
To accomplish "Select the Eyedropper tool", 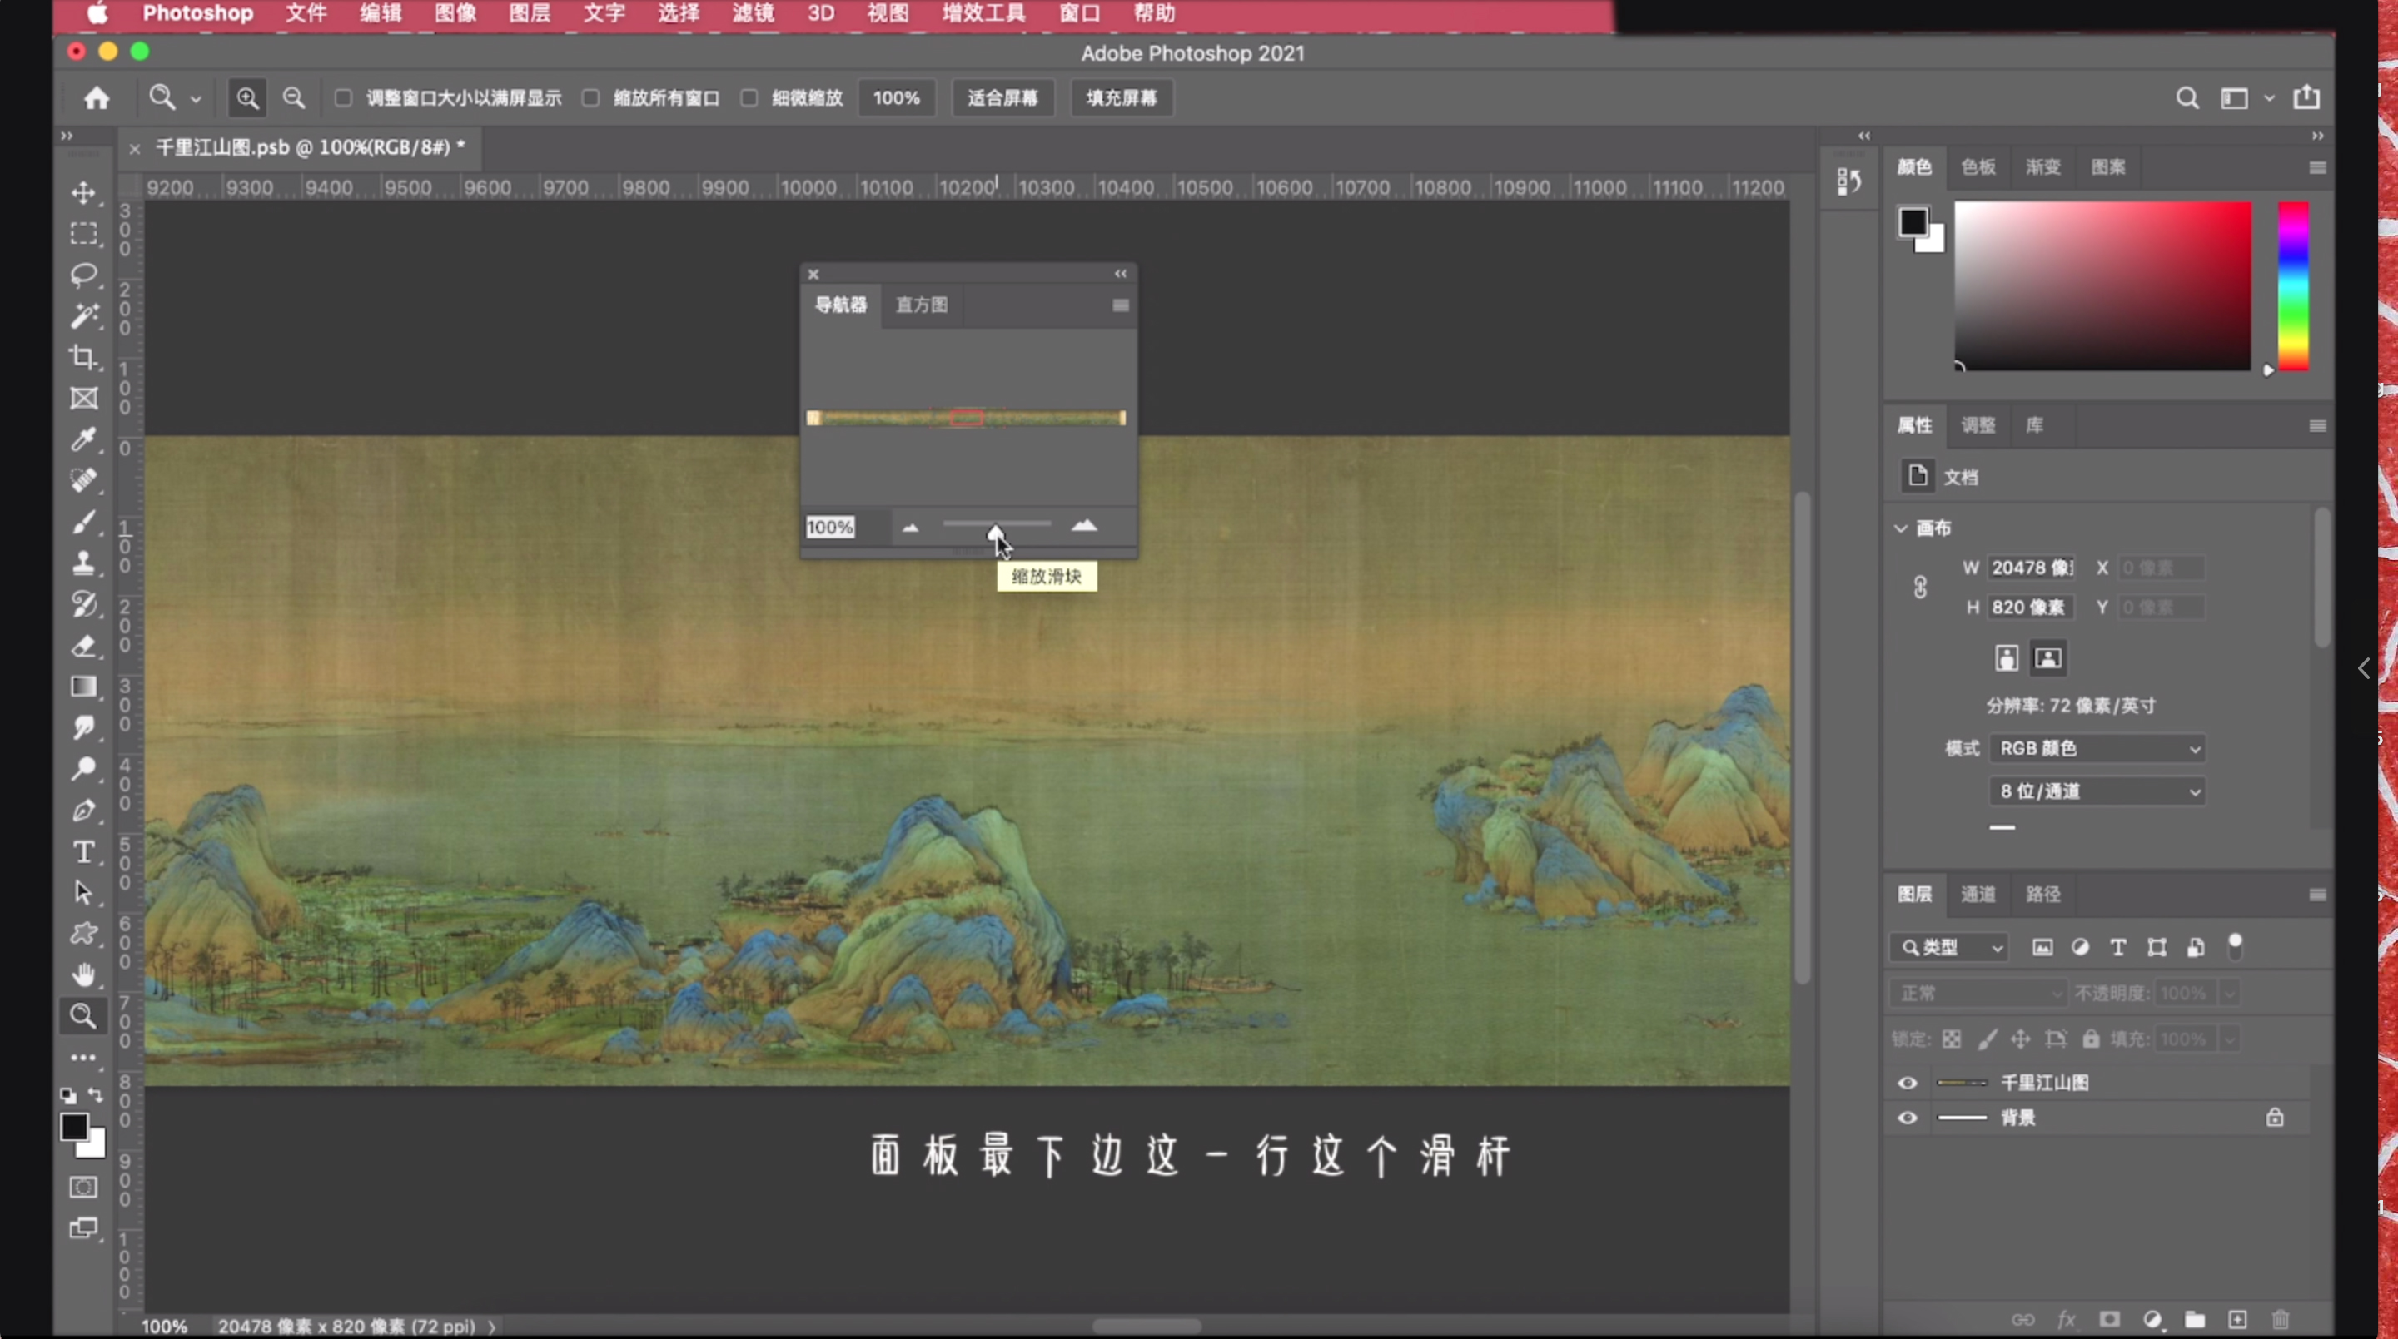I will click(84, 439).
